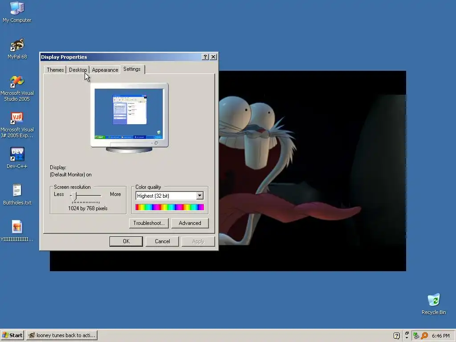The width and height of the screenshot is (456, 342).
Task: Open the Start menu
Action: [x=12, y=335]
